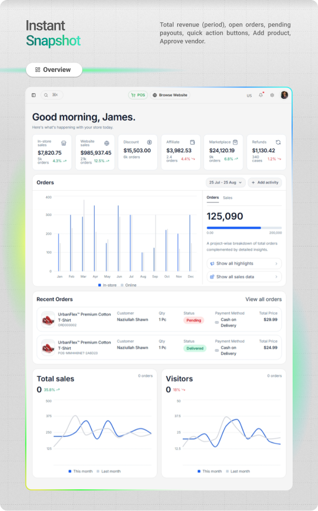Switch to the Orders tab

coord(213,197)
